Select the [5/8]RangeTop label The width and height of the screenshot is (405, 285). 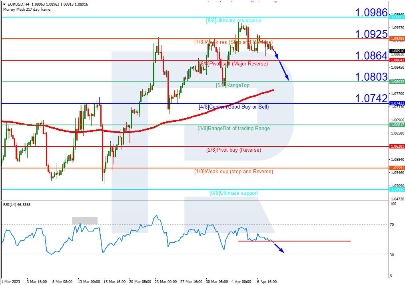(x=233, y=85)
